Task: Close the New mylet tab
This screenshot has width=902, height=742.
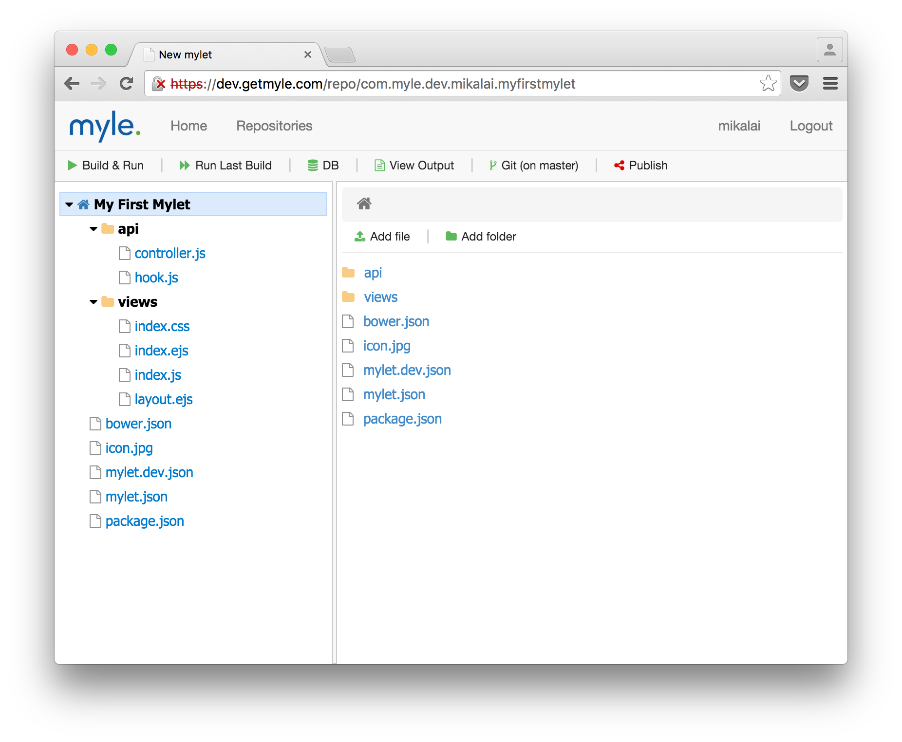Action: tap(308, 55)
